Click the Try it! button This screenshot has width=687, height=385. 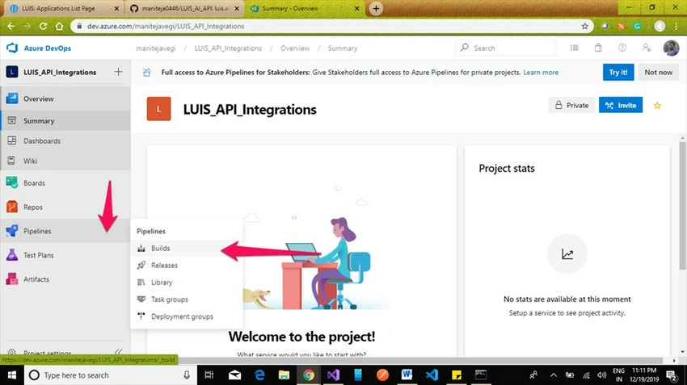[617, 72]
